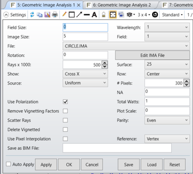Select the text annotation A tool
The height and width of the screenshot is (174, 193).
tap(94, 14)
